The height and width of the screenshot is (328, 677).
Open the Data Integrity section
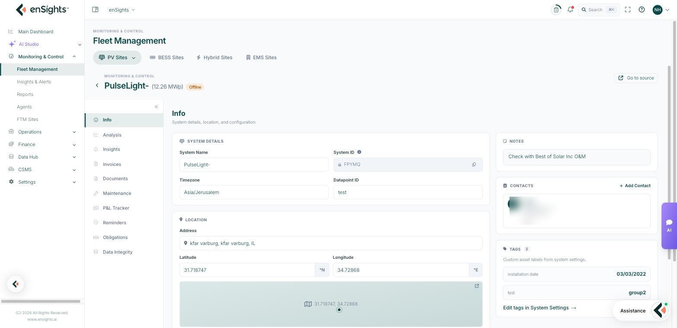(124, 252)
